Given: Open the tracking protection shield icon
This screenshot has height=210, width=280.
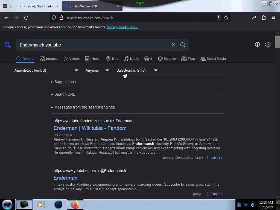Looking at the screenshot, I should point(54,18).
